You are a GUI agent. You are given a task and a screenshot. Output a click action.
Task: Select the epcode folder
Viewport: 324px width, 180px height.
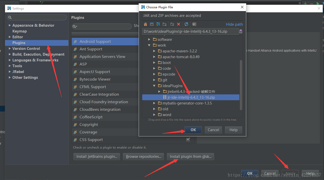169,74
